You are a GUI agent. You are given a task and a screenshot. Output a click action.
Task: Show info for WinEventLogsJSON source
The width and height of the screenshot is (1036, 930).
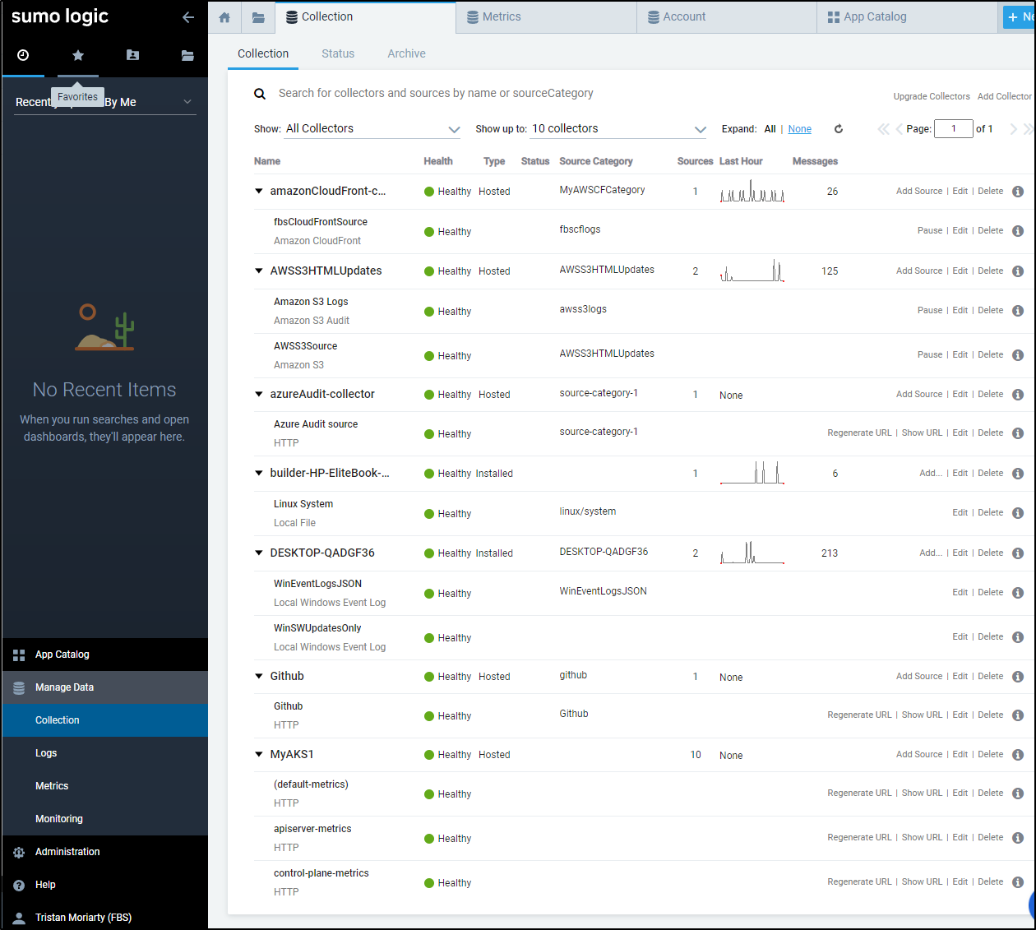[1018, 593]
